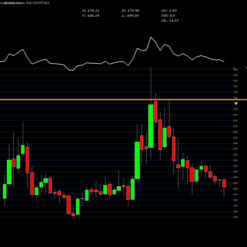This screenshot has height=247, width=247.
Task: Click the 'O: 470.15' open value
Action: click(x=91, y=11)
